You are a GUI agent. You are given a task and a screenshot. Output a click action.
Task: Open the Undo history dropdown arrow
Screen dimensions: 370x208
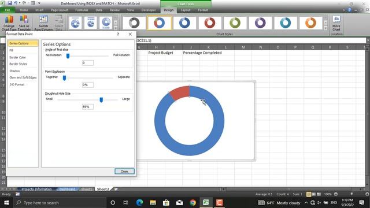(x=20, y=3)
